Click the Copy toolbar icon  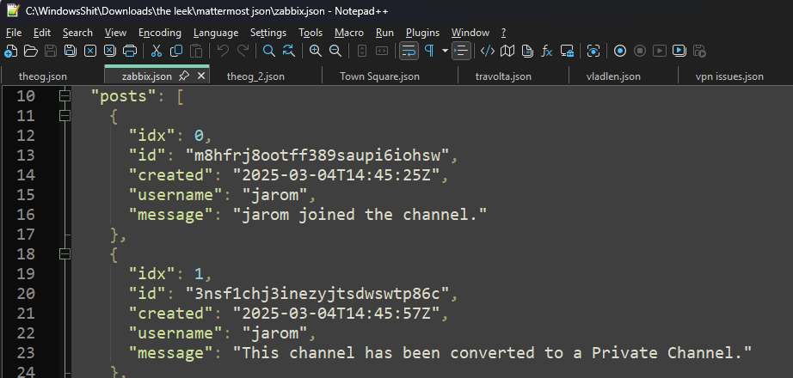[176, 51]
